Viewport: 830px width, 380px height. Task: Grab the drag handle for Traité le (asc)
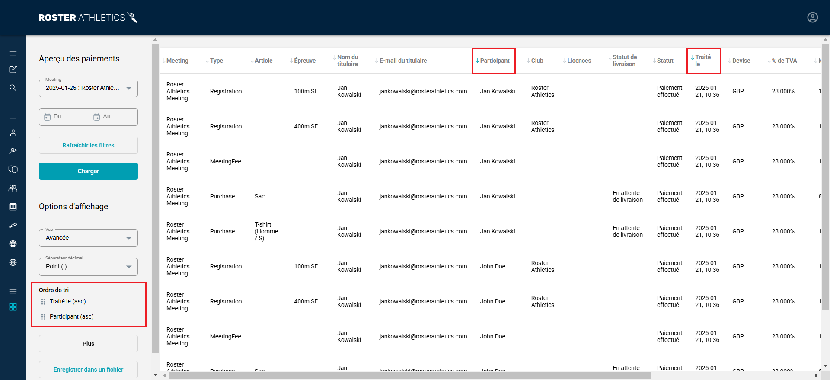pyautogui.click(x=43, y=302)
